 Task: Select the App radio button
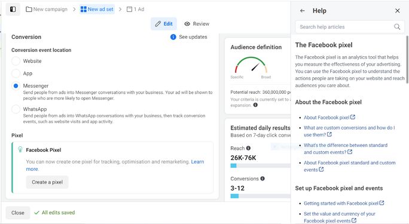16,73
